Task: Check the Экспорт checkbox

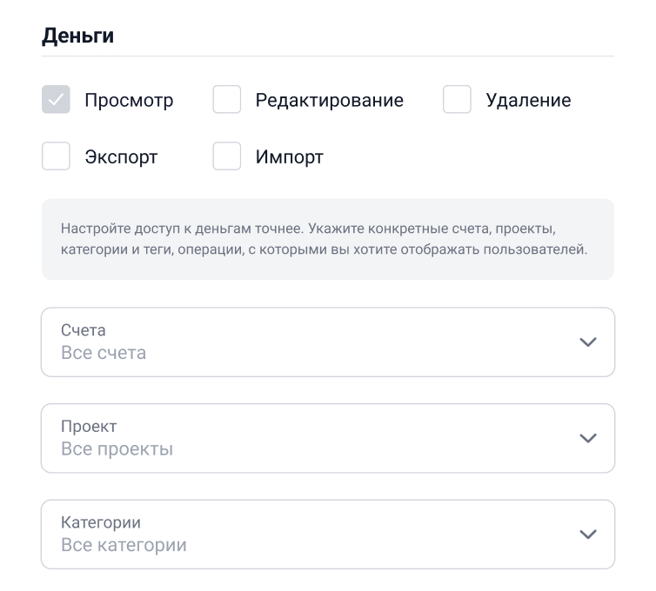Action: click(56, 157)
